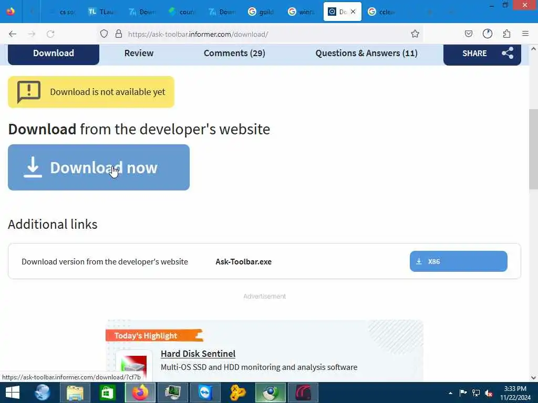Screen dimensions: 538x403
Task: Click the green chameleon icon in taskbar
Action: click(271, 393)
